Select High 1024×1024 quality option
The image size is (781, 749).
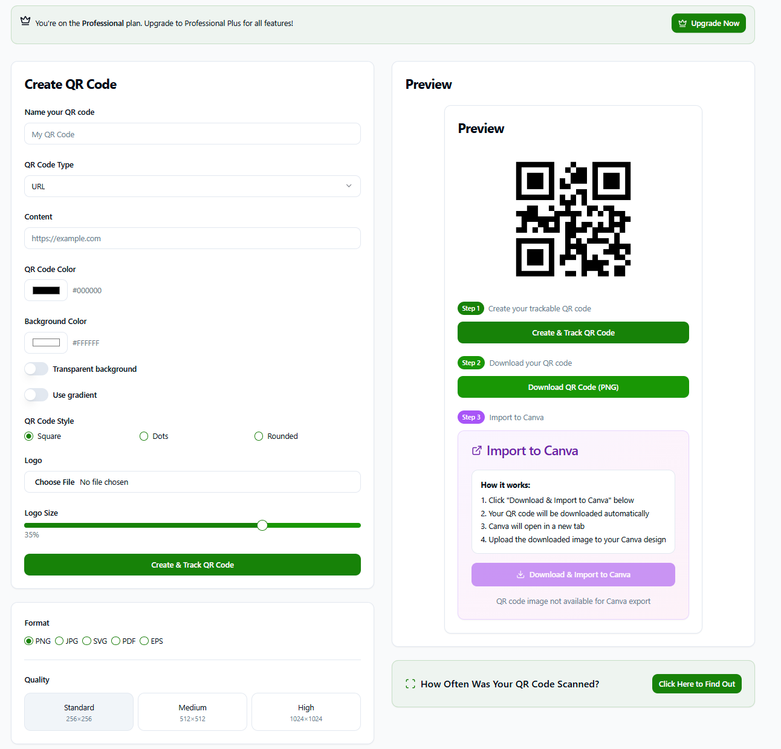tap(306, 712)
